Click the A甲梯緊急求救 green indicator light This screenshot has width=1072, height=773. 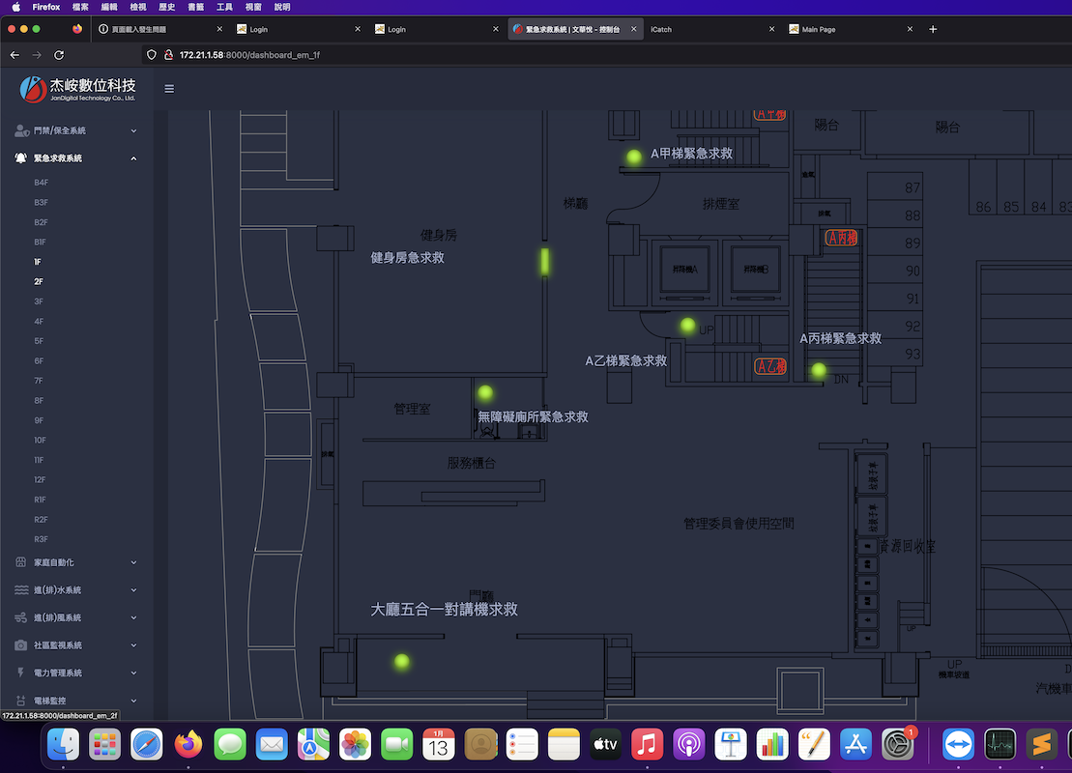click(x=634, y=157)
